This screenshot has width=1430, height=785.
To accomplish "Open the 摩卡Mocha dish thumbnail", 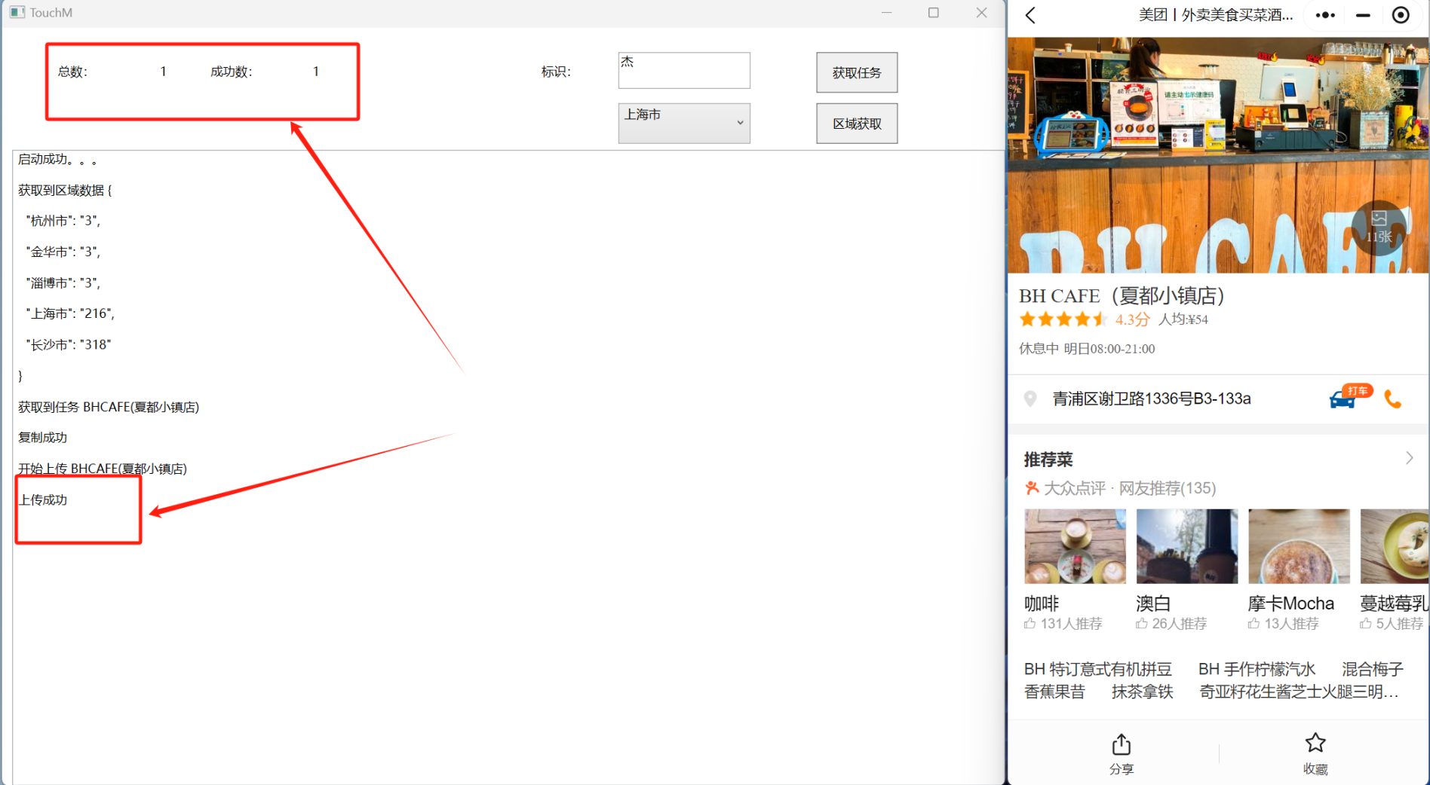I will [1299, 545].
